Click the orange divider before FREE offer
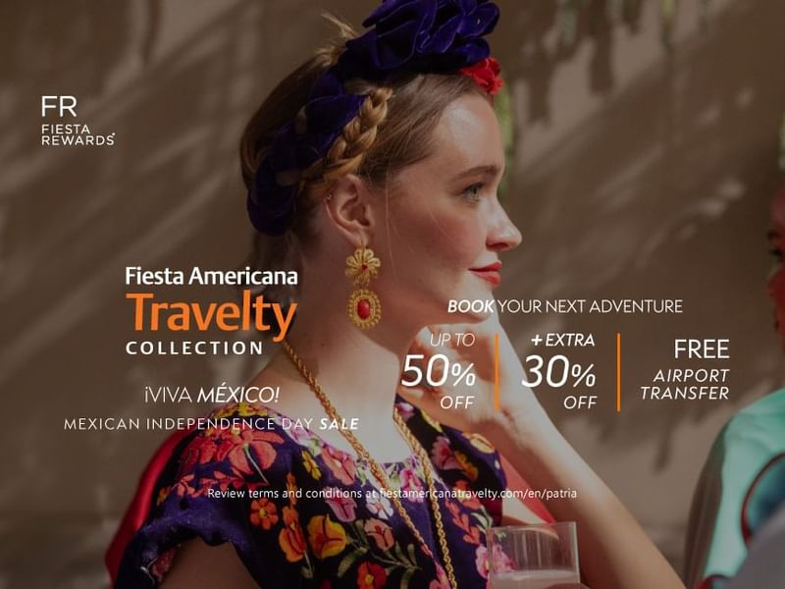Image resolution: width=785 pixels, height=589 pixels. [619, 372]
